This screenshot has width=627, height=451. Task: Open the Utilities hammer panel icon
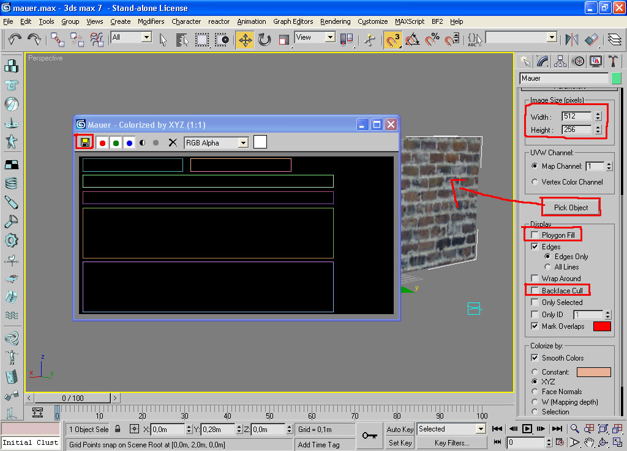[x=612, y=61]
